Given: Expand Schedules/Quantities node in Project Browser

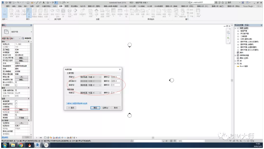Looking at the screenshot, I should point(235,55).
